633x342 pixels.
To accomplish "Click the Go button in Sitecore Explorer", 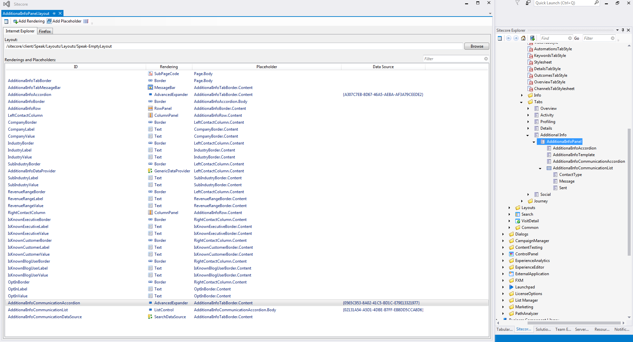I will [576, 38].
